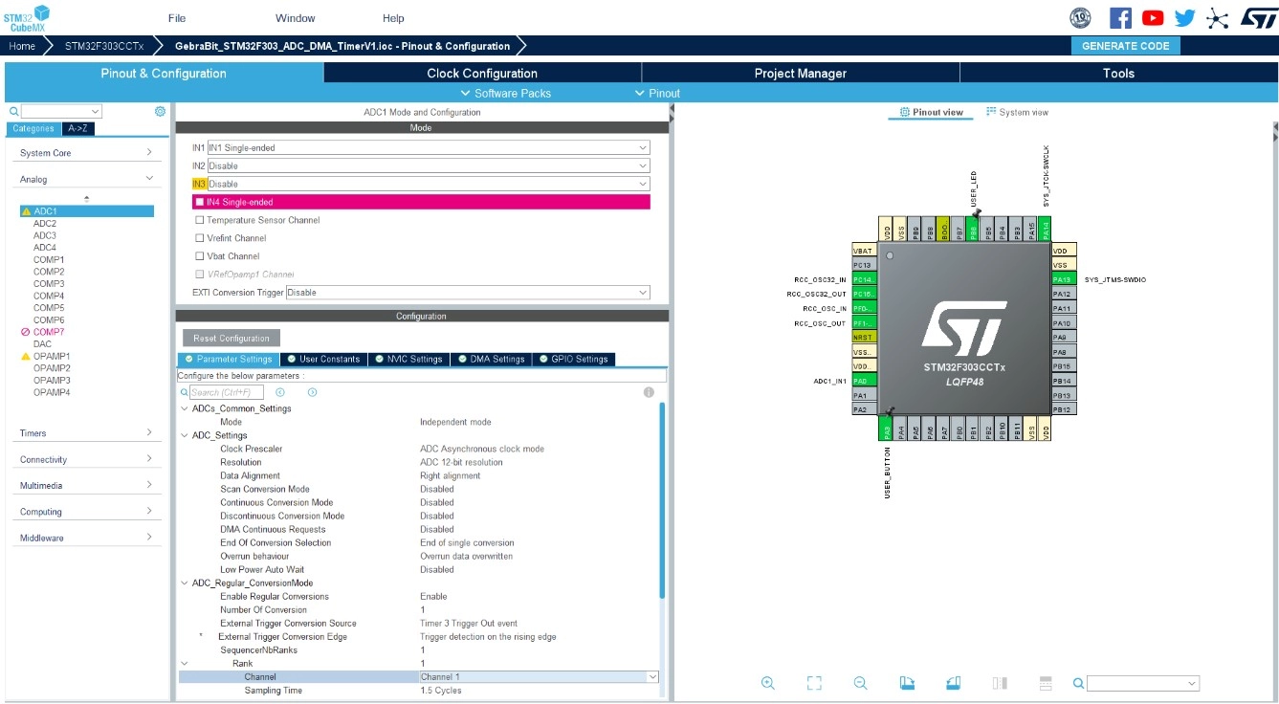This screenshot has height=704, width=1279.
Task: Click the PA3 USER_BUTTON pin
Action: [x=887, y=429]
